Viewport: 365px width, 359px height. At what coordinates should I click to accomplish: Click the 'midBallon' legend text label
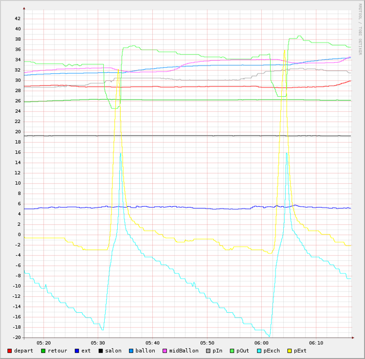[x=183, y=351]
